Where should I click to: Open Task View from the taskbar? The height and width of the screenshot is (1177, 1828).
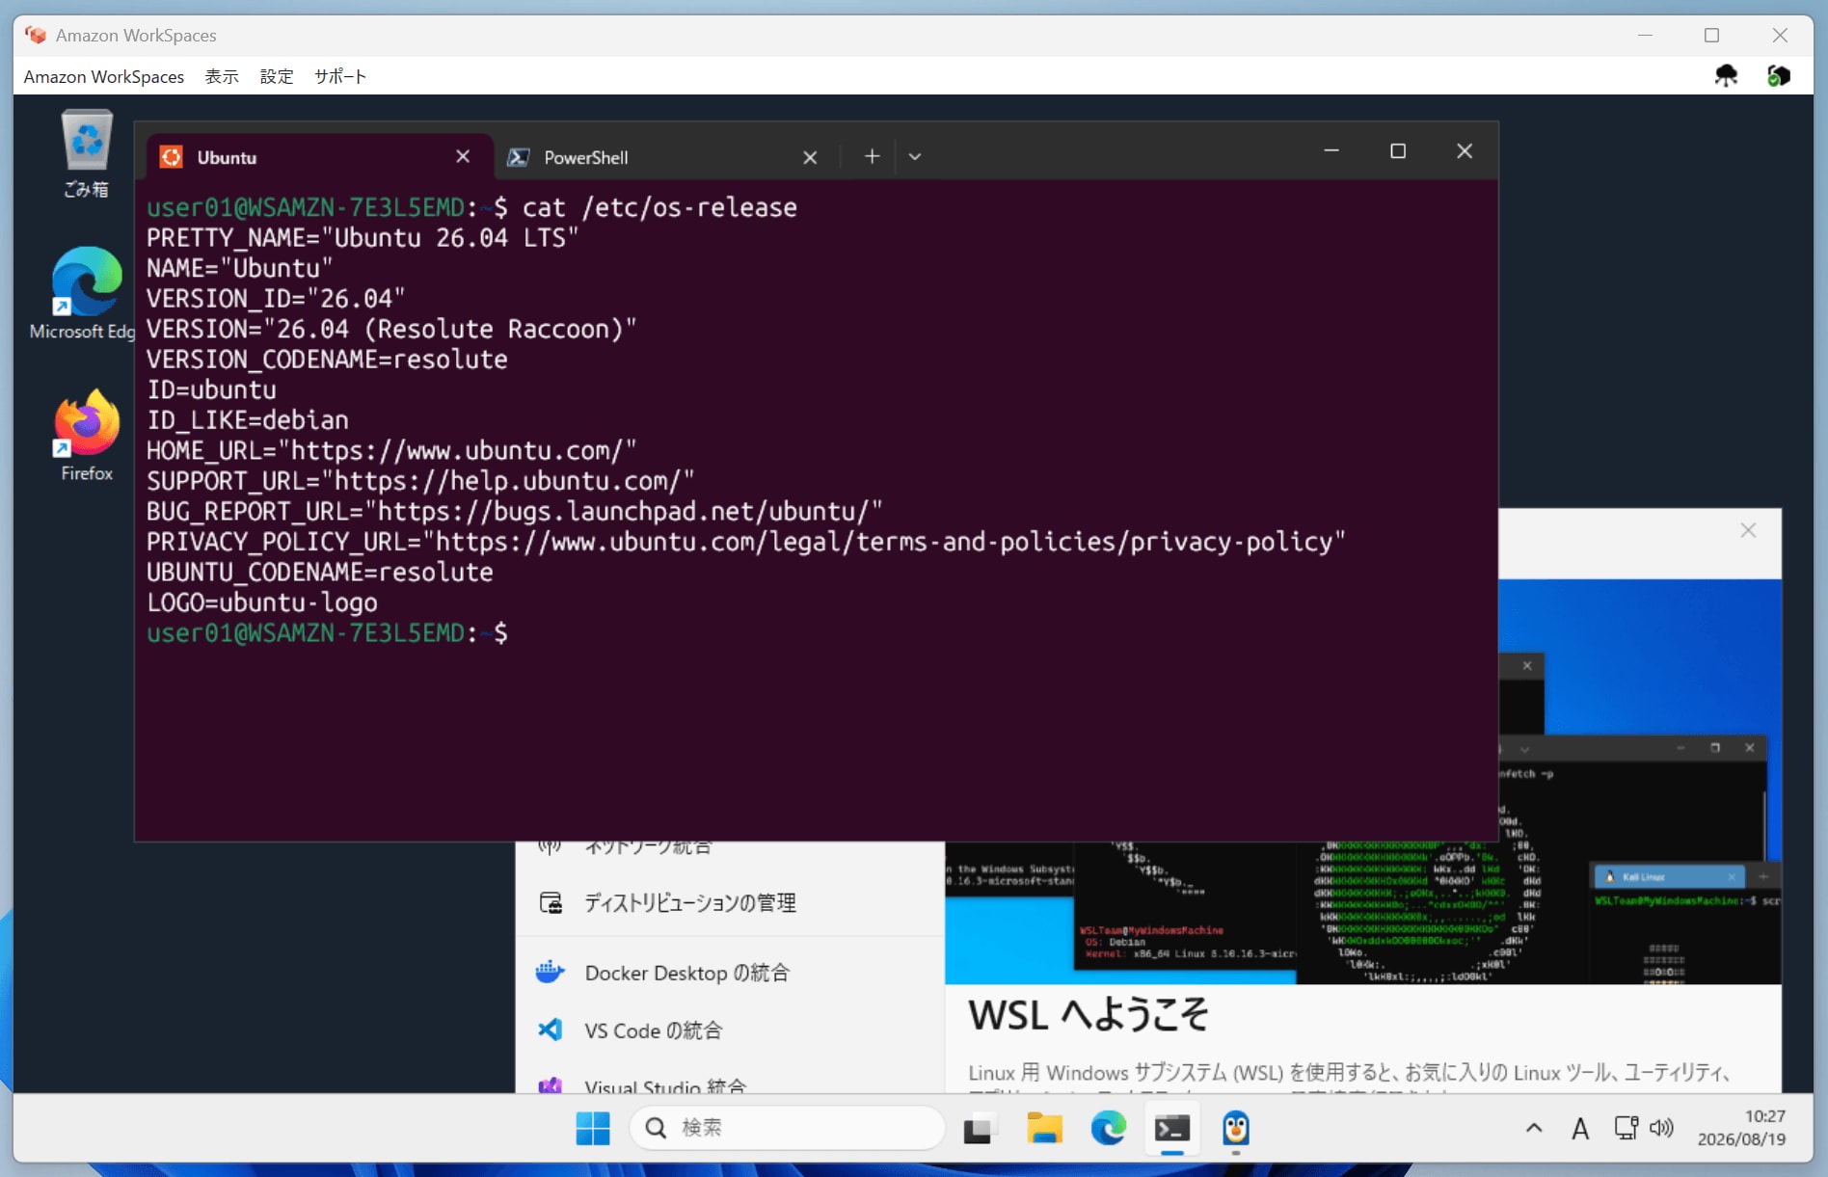pos(978,1128)
